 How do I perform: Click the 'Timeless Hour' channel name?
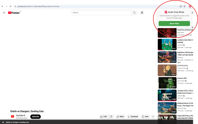tap(182, 68)
